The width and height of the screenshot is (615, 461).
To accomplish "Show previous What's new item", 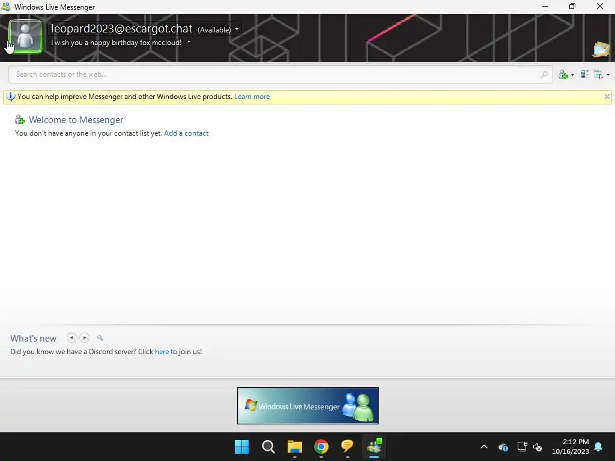I will (71, 337).
